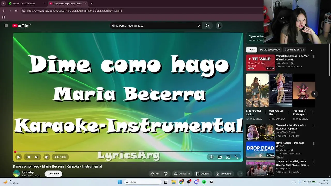Open options for Olivia Rodrigo 'drop dead' video
331x186 pixels.
click(314, 143)
